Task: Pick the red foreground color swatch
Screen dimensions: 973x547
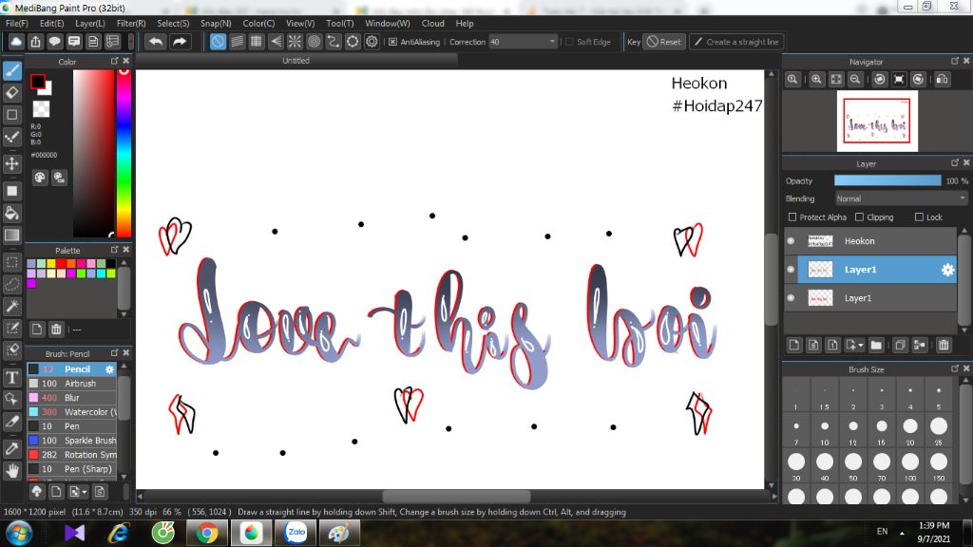Action: coord(38,82)
